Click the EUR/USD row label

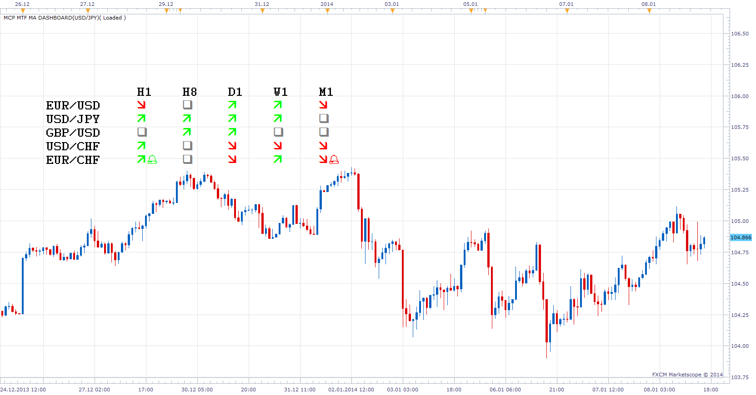(x=73, y=106)
